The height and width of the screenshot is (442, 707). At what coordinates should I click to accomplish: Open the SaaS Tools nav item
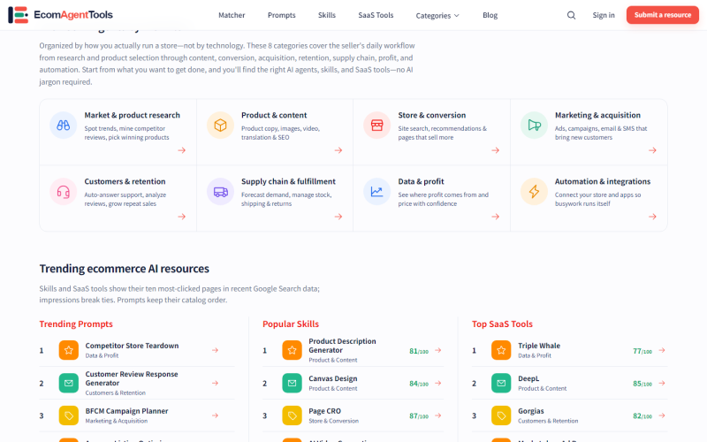click(376, 15)
